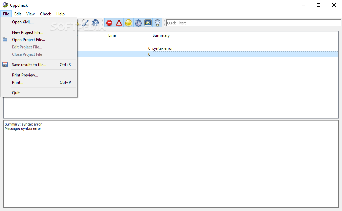Click the Line column header
The width and height of the screenshot is (342, 211).
coord(129,35)
